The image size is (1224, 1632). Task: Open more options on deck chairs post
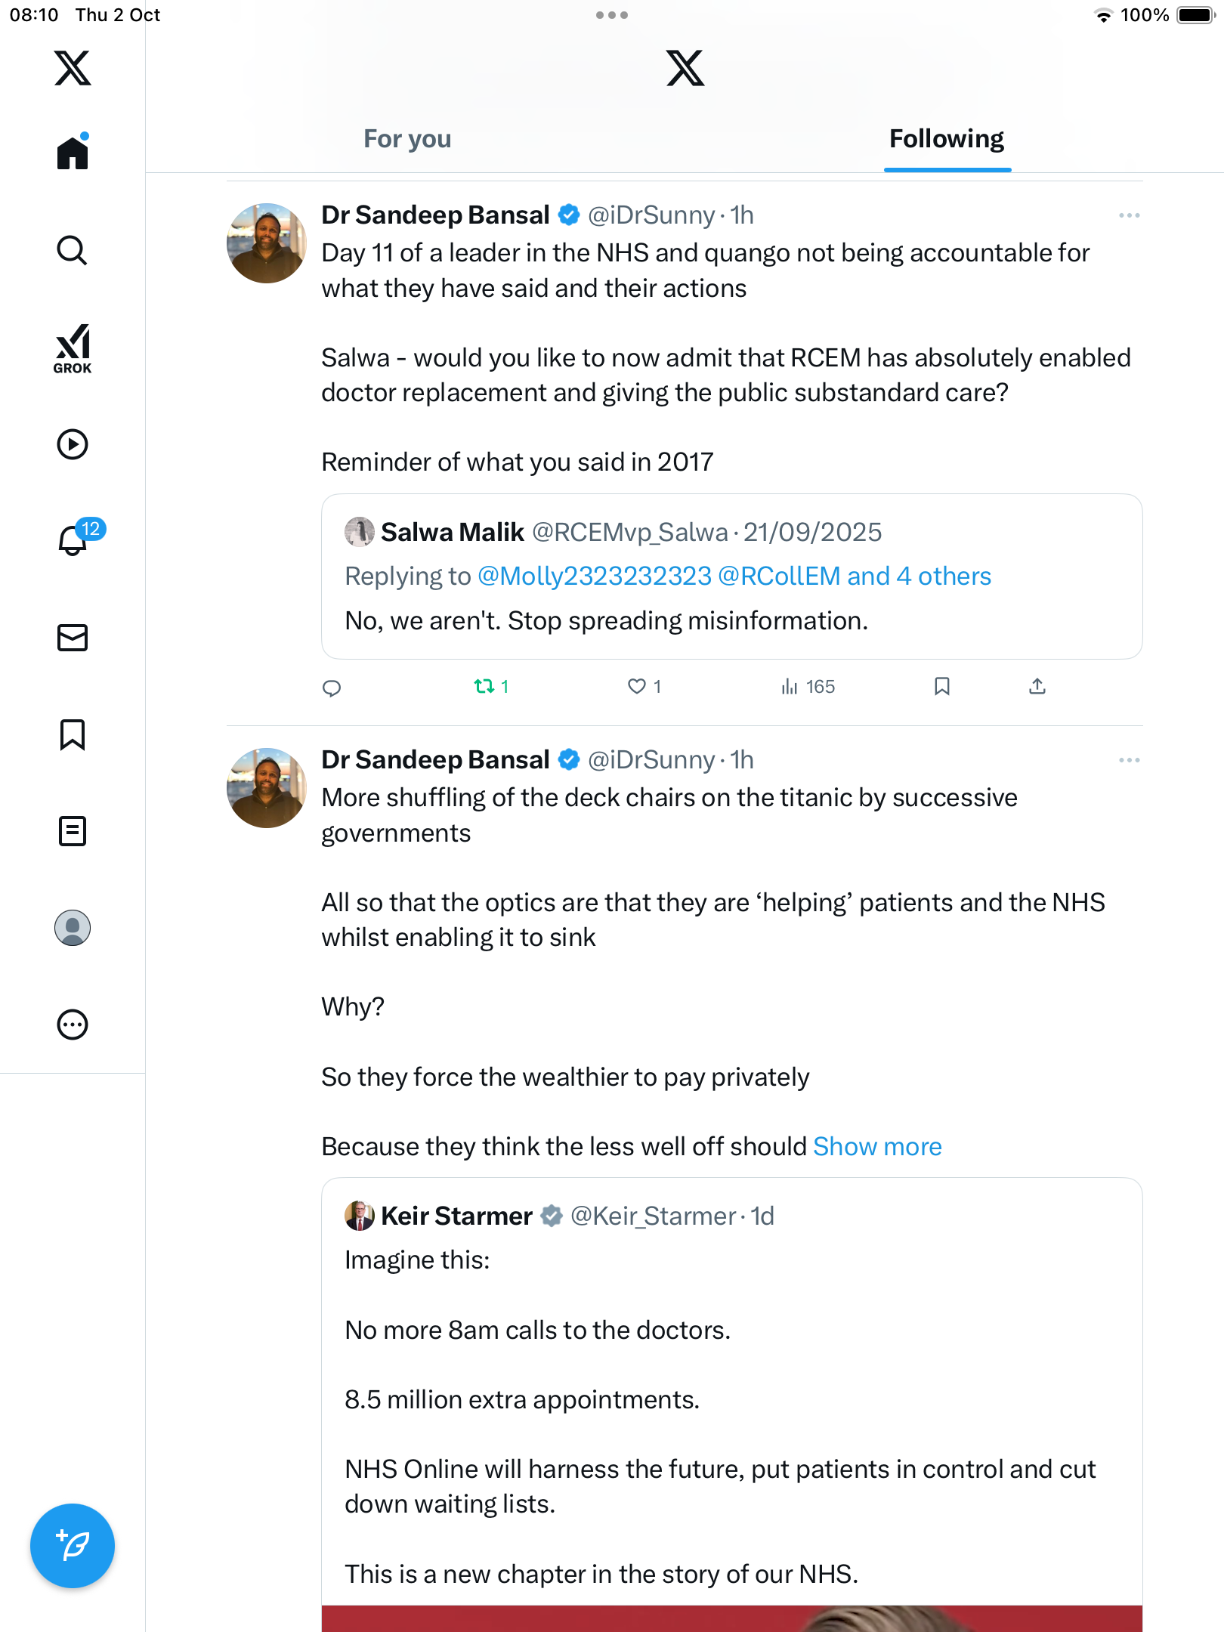click(x=1129, y=760)
